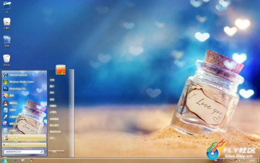The image size is (260, 163).
Task: Open 控制面板 in the Start menu
Action: (x=54, y=119)
